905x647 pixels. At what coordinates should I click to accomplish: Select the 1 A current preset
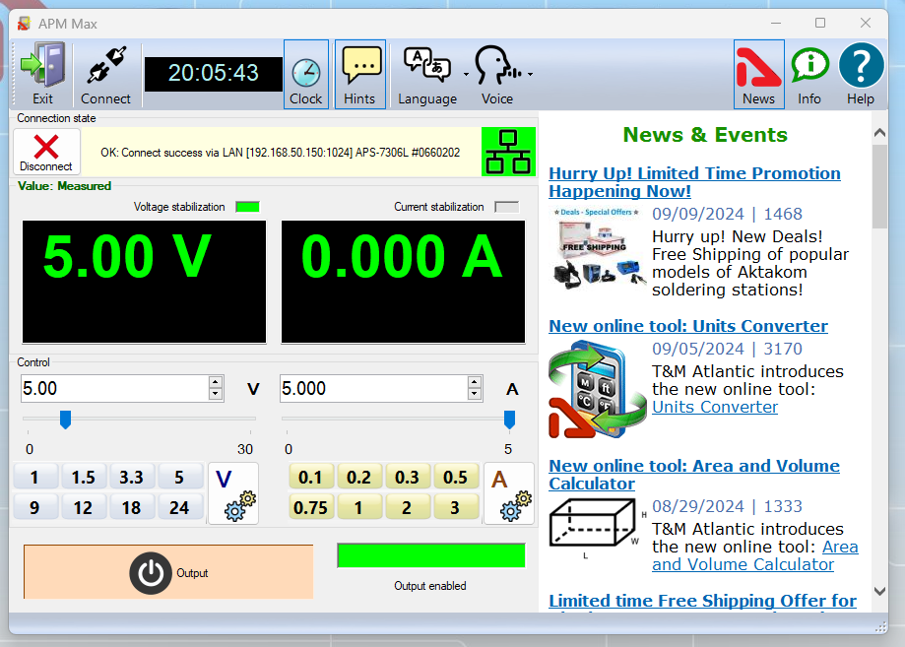pyautogui.click(x=359, y=508)
